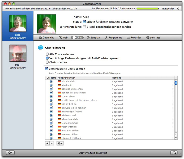184x159 pixels.
Task: Click the phrase list scrollbar thumb
Action: click(176, 83)
